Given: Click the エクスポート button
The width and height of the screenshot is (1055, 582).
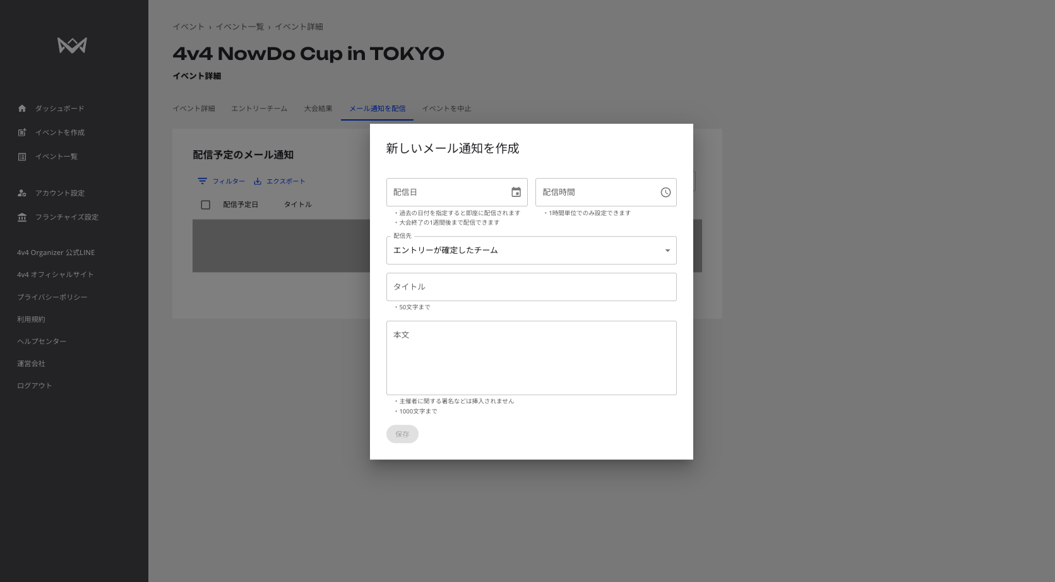Looking at the screenshot, I should [279, 181].
